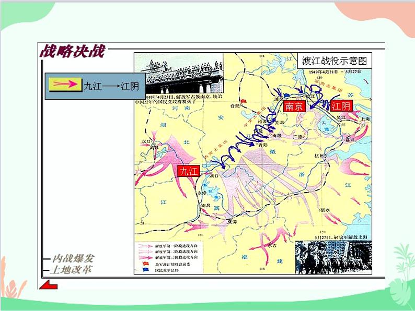
Task: Click the red 江阴 label on the map
Action: tap(341, 106)
